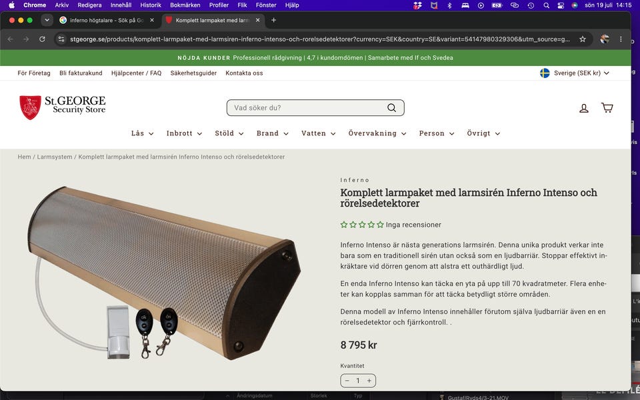Click the Inferno brand label above the title
640x400 pixels.
[x=355, y=180]
